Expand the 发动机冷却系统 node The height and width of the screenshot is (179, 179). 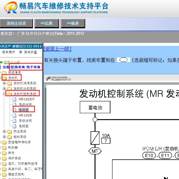(x=4, y=88)
